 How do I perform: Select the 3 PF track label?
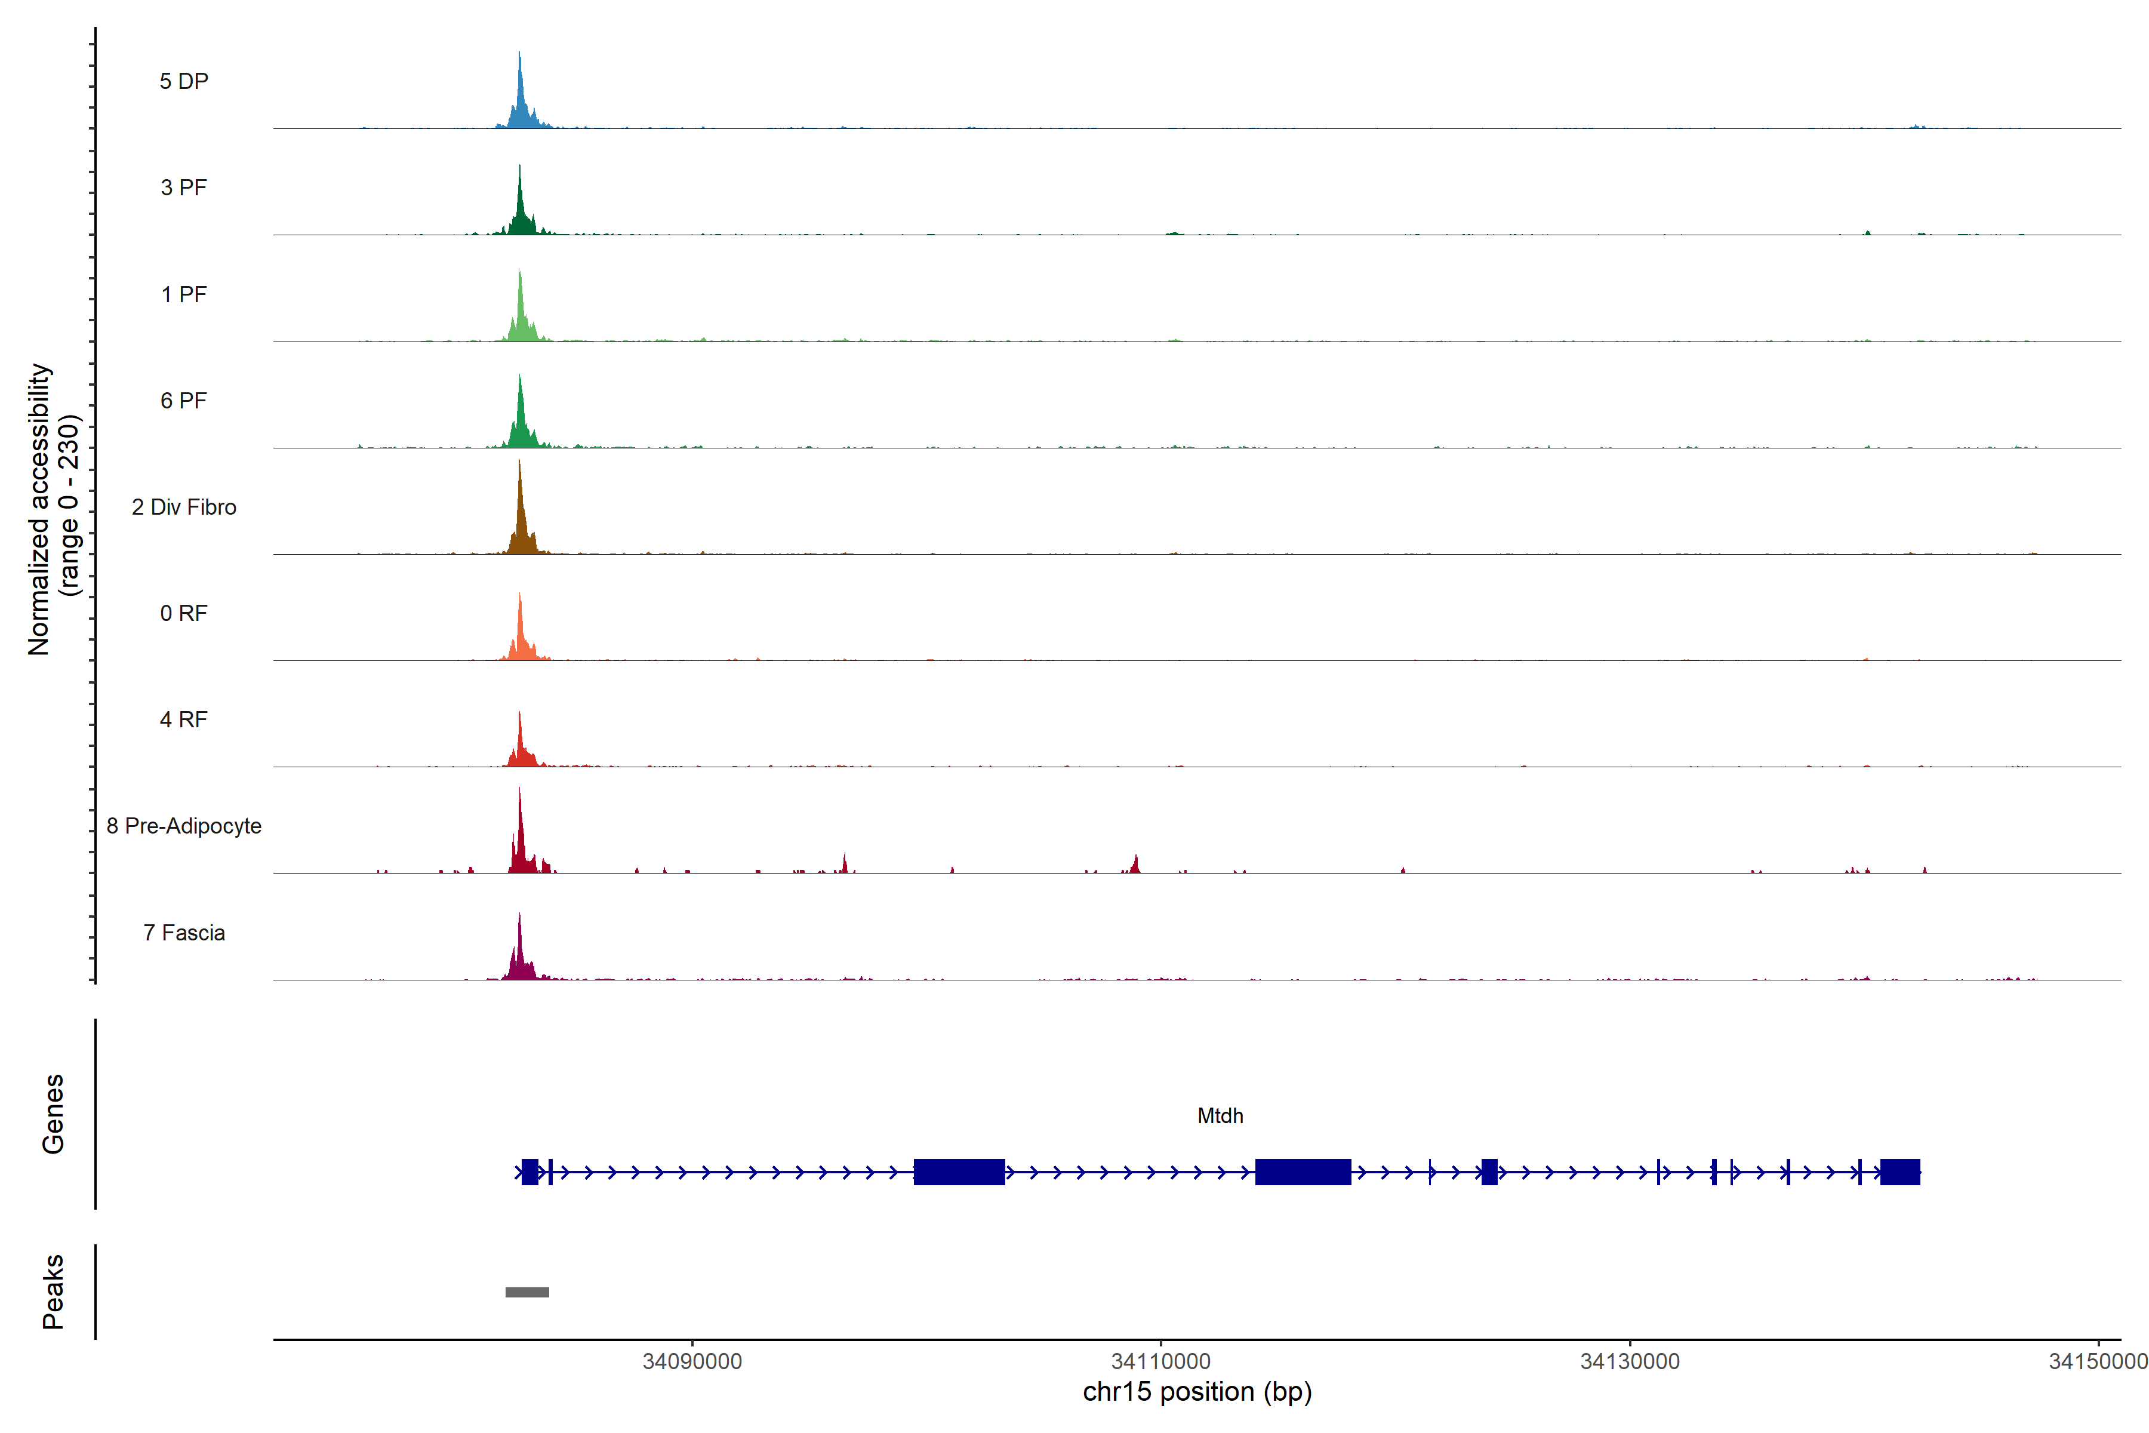click(x=184, y=187)
